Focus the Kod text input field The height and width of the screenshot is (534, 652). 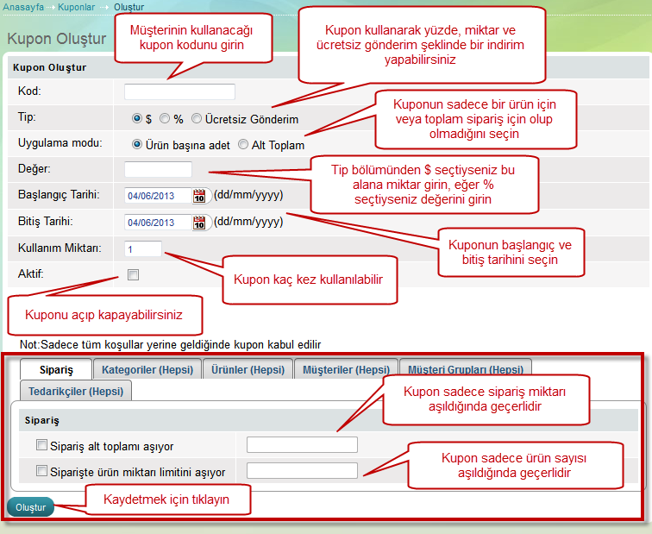pyautogui.click(x=179, y=91)
